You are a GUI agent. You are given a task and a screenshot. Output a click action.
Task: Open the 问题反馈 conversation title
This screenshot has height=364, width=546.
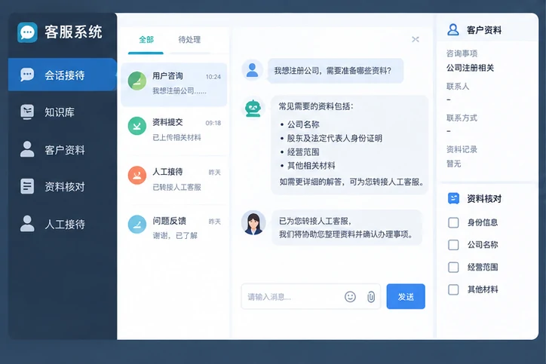click(x=169, y=221)
